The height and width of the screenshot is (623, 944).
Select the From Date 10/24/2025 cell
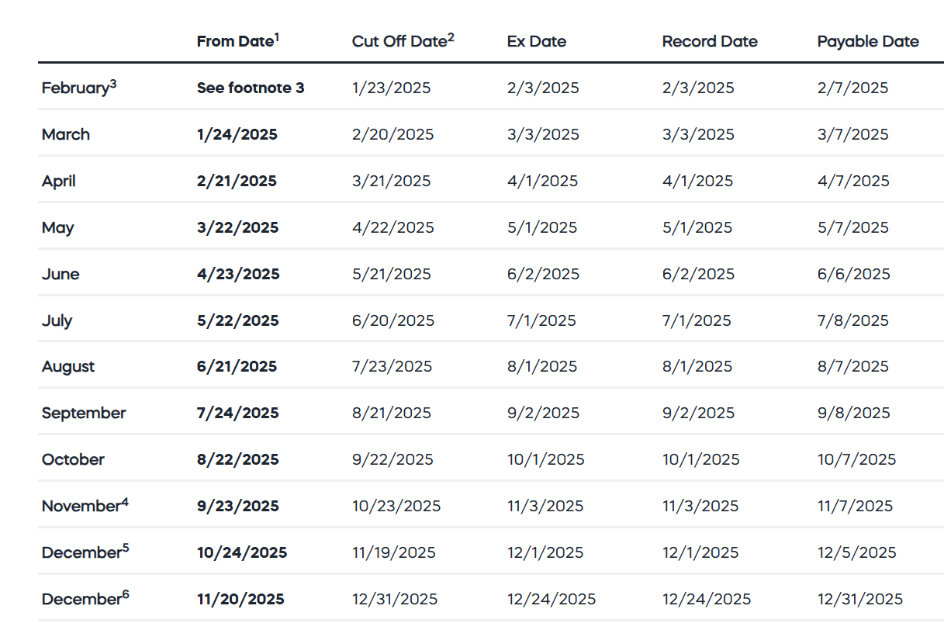pyautogui.click(x=242, y=553)
